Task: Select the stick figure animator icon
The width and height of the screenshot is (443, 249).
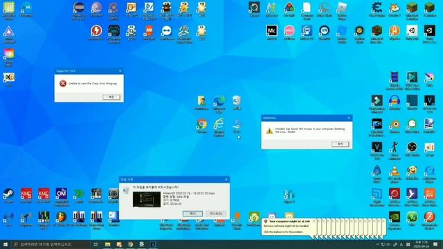Action: pyautogui.click(x=395, y=147)
